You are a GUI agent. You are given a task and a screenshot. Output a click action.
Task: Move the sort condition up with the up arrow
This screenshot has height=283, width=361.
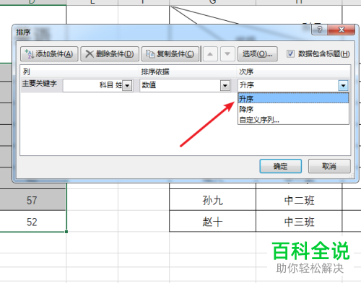click(210, 54)
